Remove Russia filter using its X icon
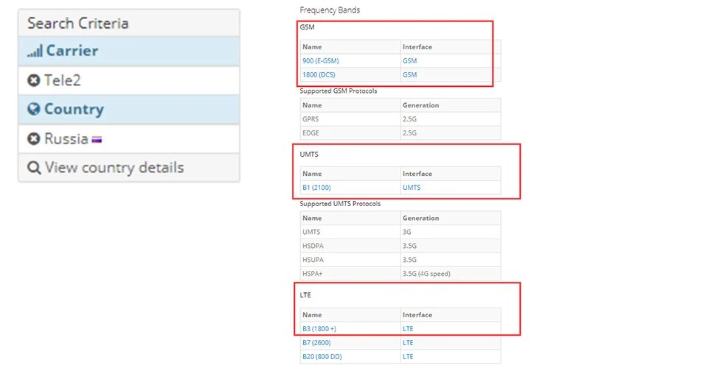The image size is (708, 368). pos(33,138)
